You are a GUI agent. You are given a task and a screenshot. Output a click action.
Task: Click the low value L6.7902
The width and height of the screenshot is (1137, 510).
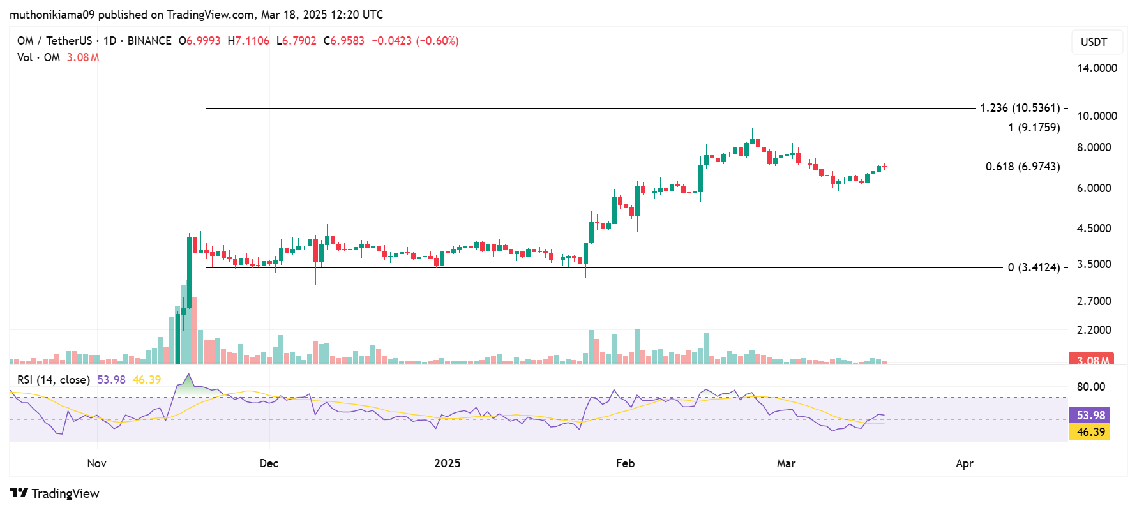click(x=296, y=41)
